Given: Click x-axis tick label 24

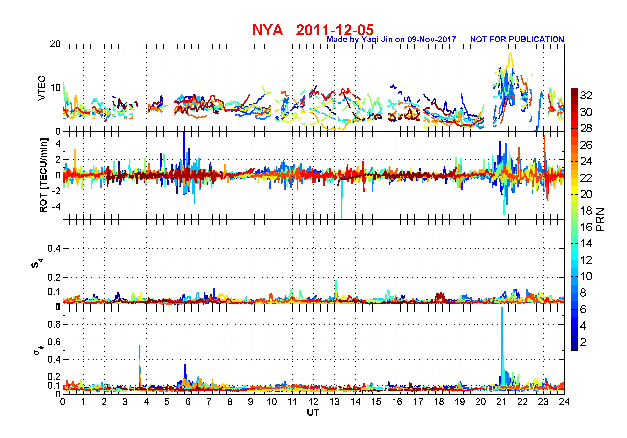Looking at the screenshot, I should tap(564, 402).
